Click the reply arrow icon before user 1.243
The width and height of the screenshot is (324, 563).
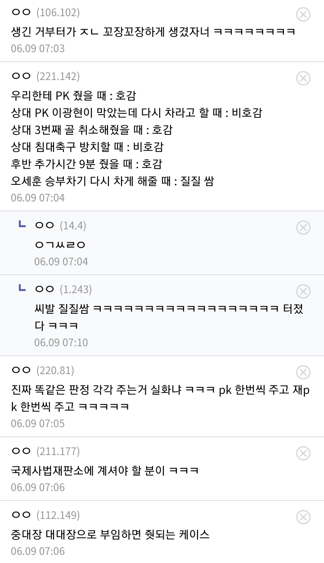[22, 288]
